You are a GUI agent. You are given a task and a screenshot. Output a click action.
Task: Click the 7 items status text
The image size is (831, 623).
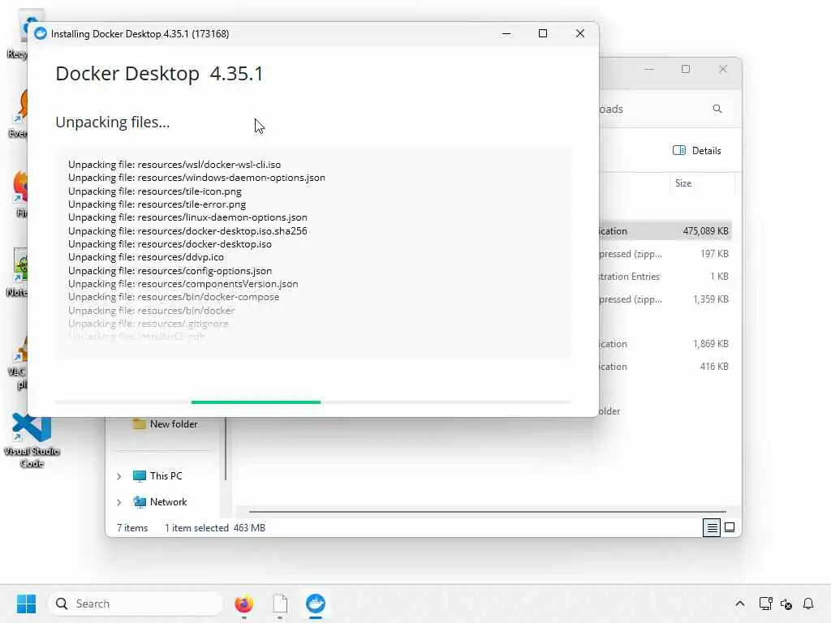pyautogui.click(x=132, y=527)
